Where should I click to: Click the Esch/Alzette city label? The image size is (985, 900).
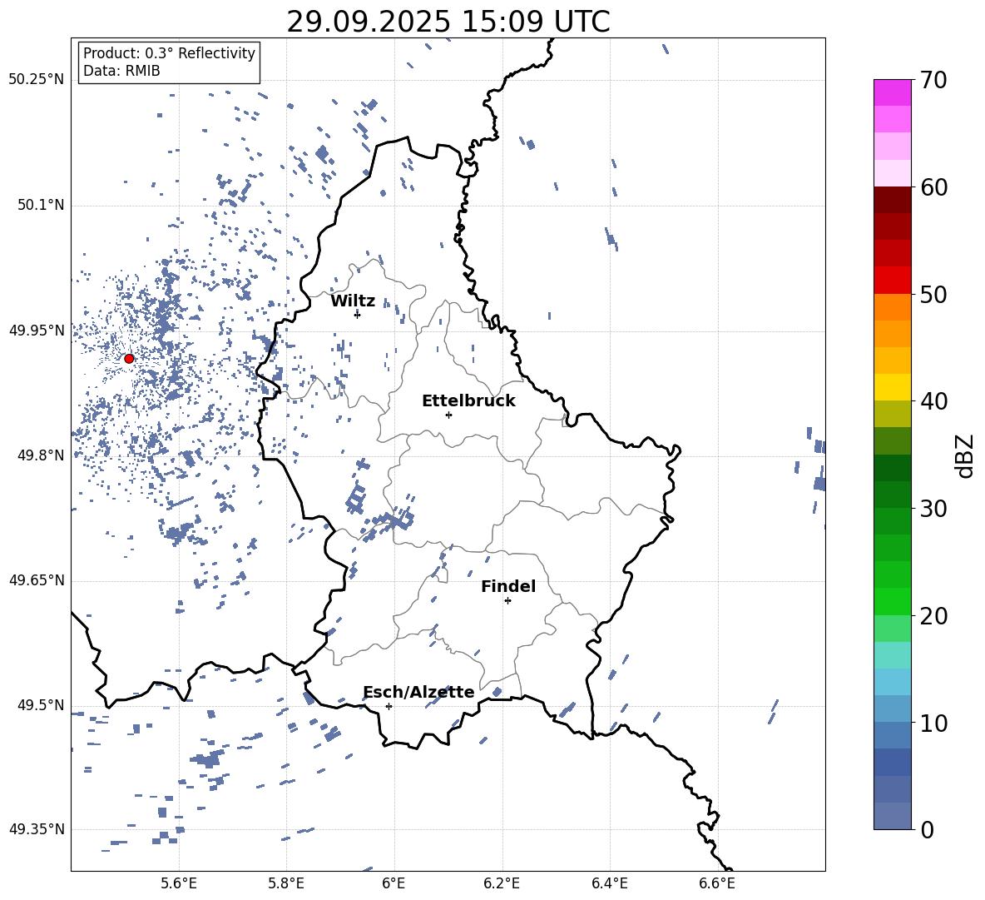click(x=419, y=692)
